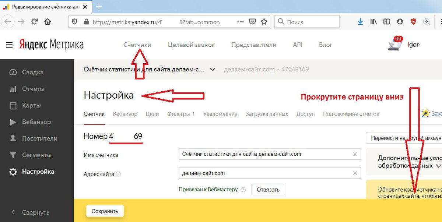Viewport: 442px width, 222px height.
Task: Open Счетчики in the top menu
Action: coord(137,45)
